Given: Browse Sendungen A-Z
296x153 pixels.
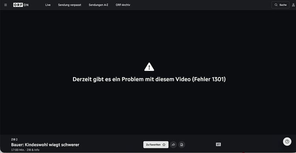Looking at the screenshot, I should pos(98,5).
